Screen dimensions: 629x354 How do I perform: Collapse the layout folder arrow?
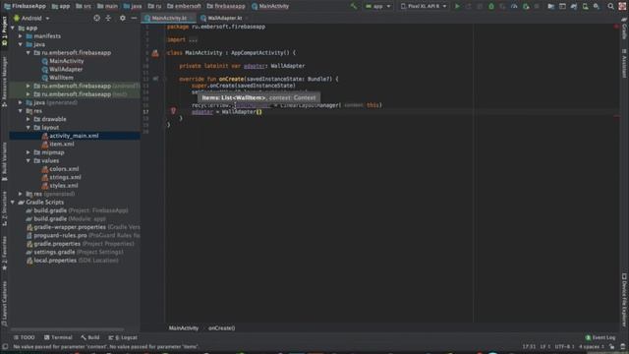click(x=29, y=127)
